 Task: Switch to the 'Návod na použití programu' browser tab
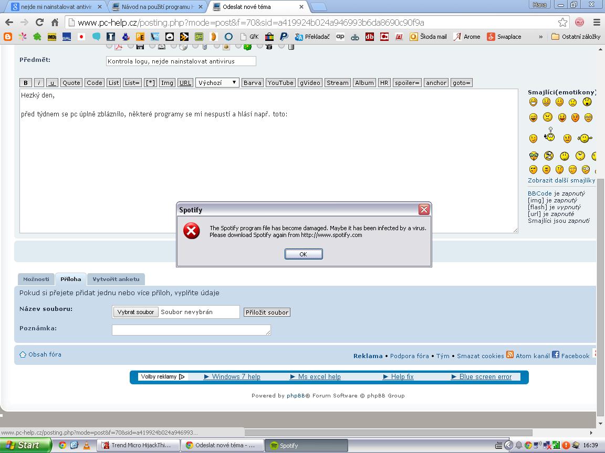(158, 6)
